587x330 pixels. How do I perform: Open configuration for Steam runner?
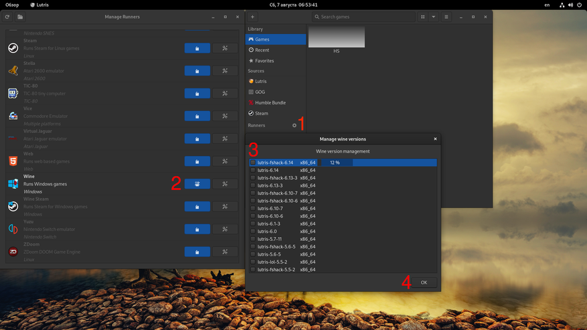click(225, 48)
